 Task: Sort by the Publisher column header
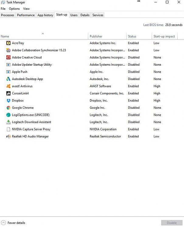pos(107,36)
